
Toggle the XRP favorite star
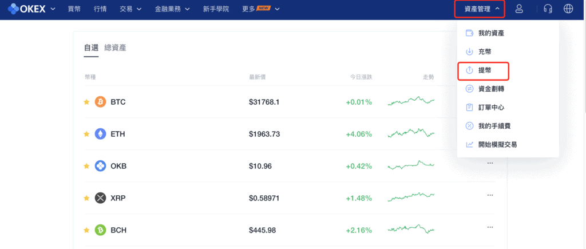pos(86,198)
